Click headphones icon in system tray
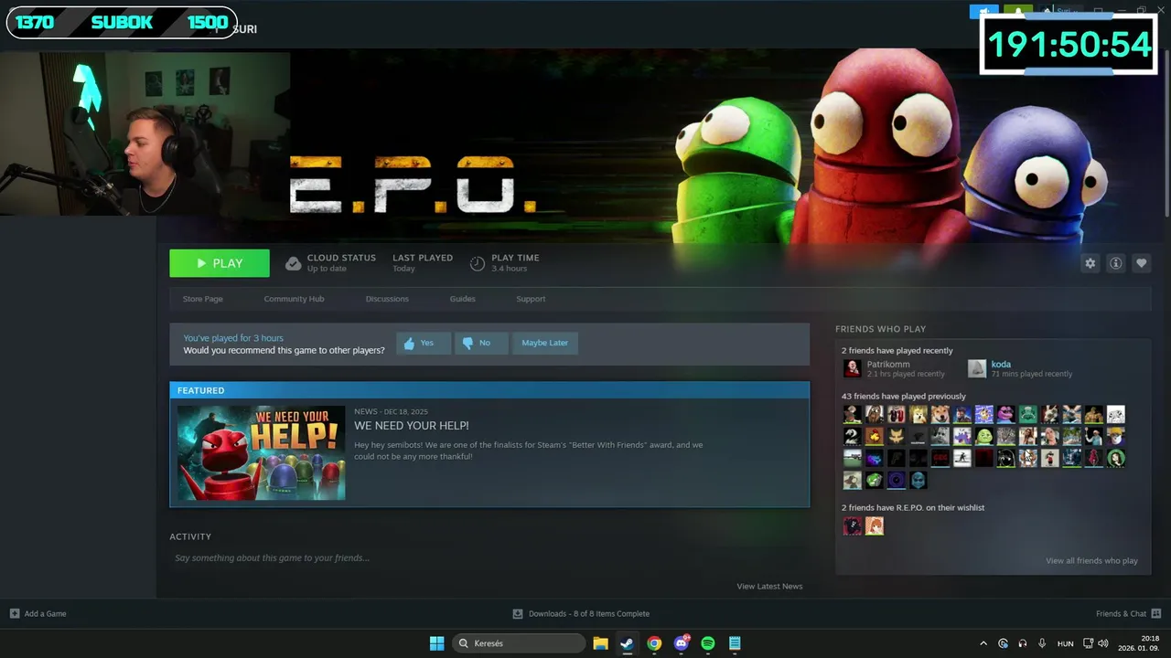The width and height of the screenshot is (1171, 658). [1023, 643]
